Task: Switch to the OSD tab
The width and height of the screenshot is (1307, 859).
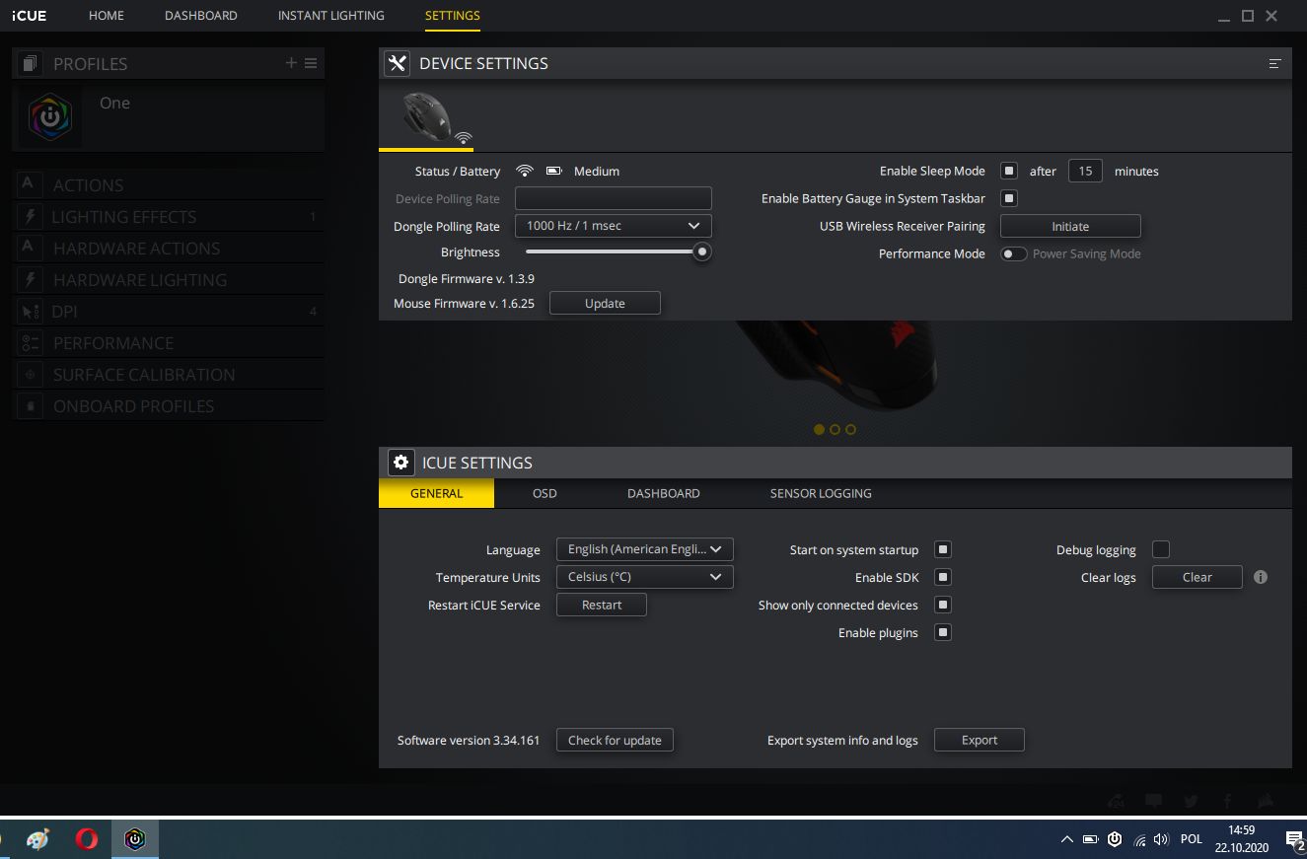Action: coord(544,493)
